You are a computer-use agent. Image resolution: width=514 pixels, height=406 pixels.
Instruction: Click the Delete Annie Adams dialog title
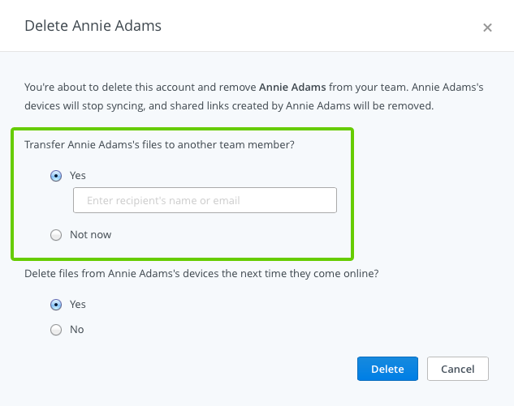93,26
